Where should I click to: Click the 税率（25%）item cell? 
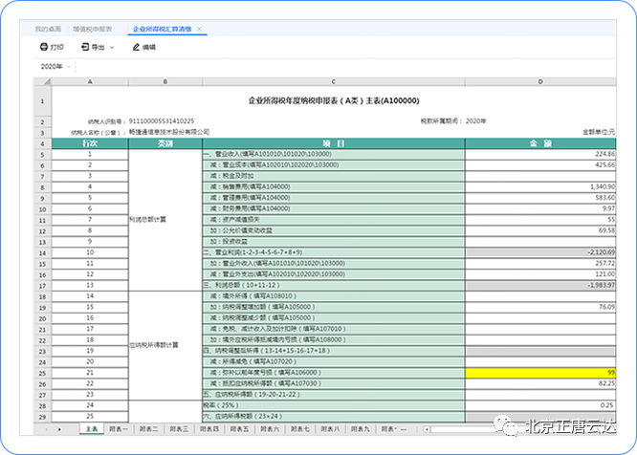point(334,405)
